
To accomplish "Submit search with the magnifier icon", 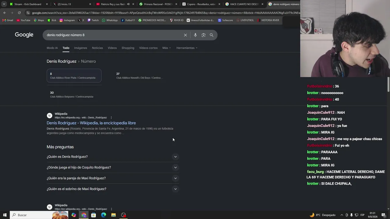I will [211, 35].
